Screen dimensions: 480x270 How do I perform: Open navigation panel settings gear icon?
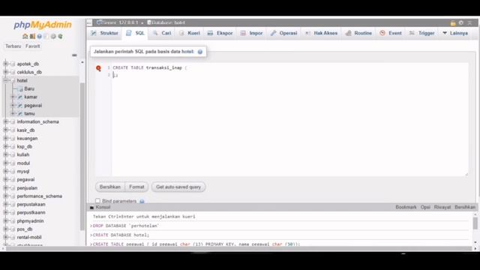53,36
